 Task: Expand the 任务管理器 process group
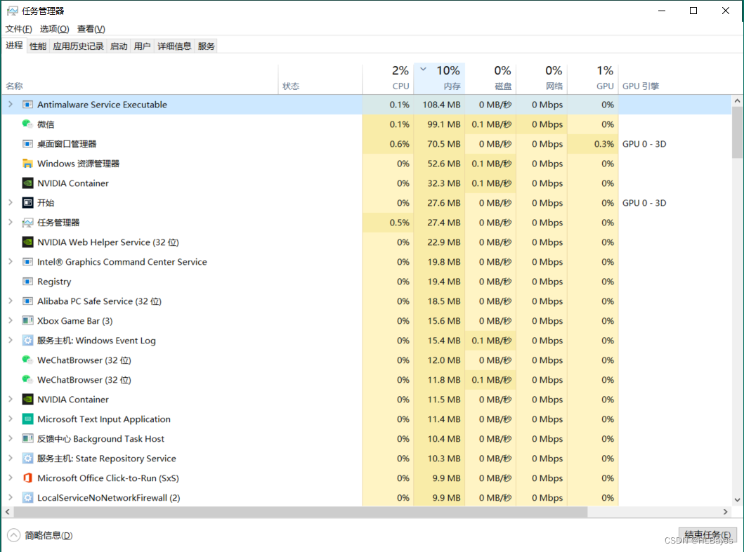(x=11, y=223)
